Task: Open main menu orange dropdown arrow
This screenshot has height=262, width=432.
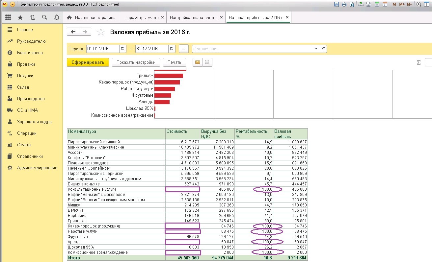Action: 13,4
